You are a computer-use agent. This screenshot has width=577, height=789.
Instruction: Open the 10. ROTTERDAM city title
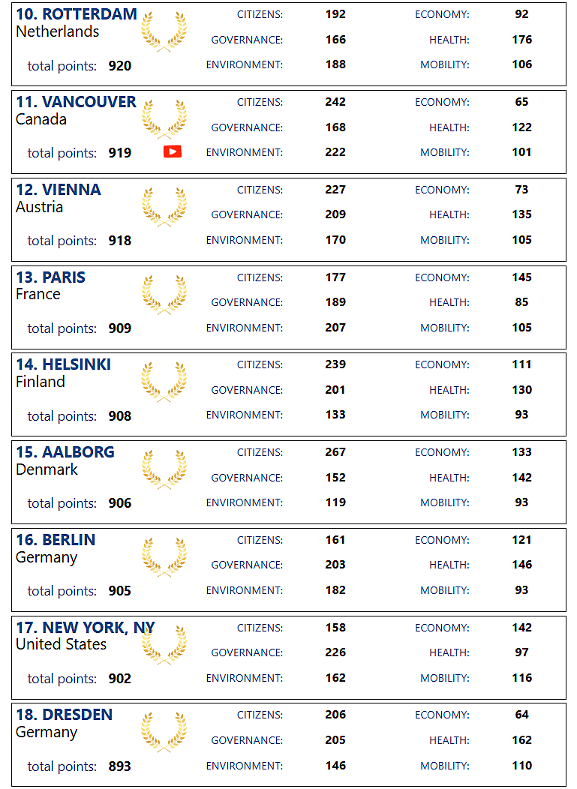[x=77, y=14]
